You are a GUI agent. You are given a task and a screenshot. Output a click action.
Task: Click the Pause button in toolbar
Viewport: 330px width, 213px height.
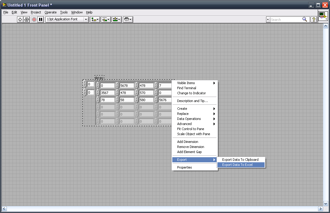(x=41, y=19)
